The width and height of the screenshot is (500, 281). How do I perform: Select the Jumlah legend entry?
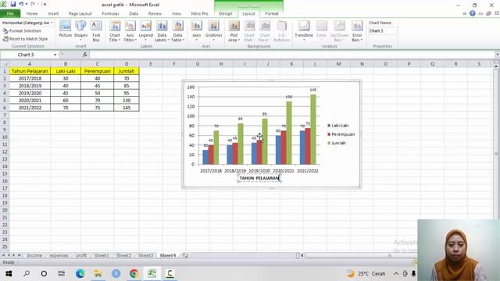337,143
